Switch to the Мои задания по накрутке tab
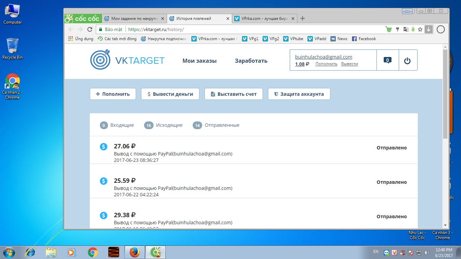 coord(134,19)
